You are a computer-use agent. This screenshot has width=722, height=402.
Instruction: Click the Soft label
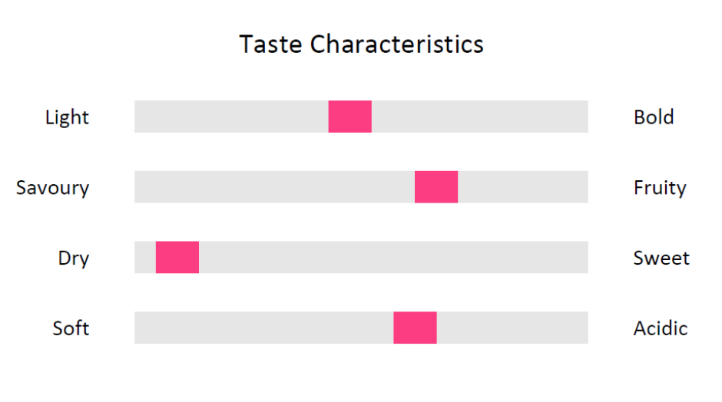71,328
